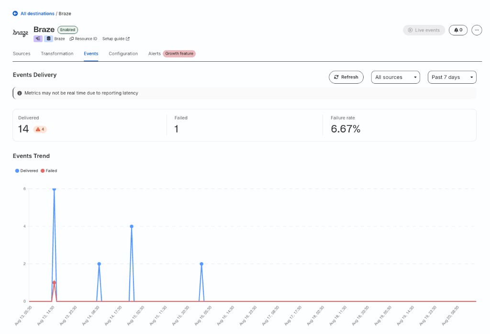Click the Aug 13, 05:30 axis label
The width and height of the screenshot is (490, 334).
pyautogui.click(x=23, y=316)
